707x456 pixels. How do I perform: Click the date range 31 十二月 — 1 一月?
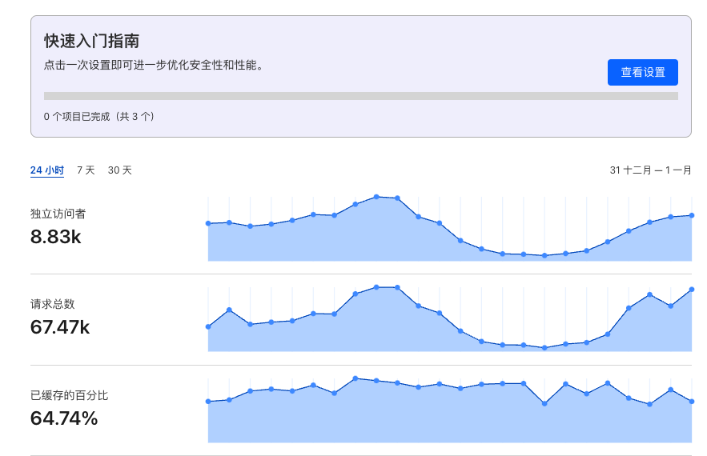coord(650,170)
